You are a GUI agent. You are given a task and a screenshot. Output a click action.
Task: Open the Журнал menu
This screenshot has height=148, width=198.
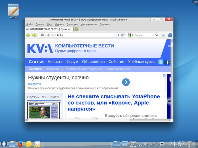pyautogui.click(x=59, y=24)
